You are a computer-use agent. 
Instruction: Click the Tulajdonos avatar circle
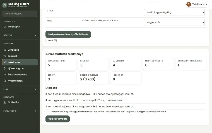189,4
